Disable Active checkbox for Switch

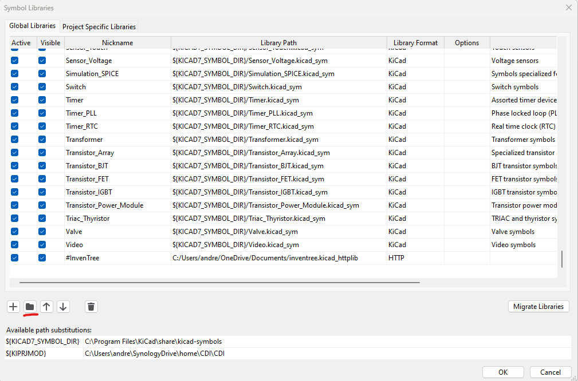(15, 87)
